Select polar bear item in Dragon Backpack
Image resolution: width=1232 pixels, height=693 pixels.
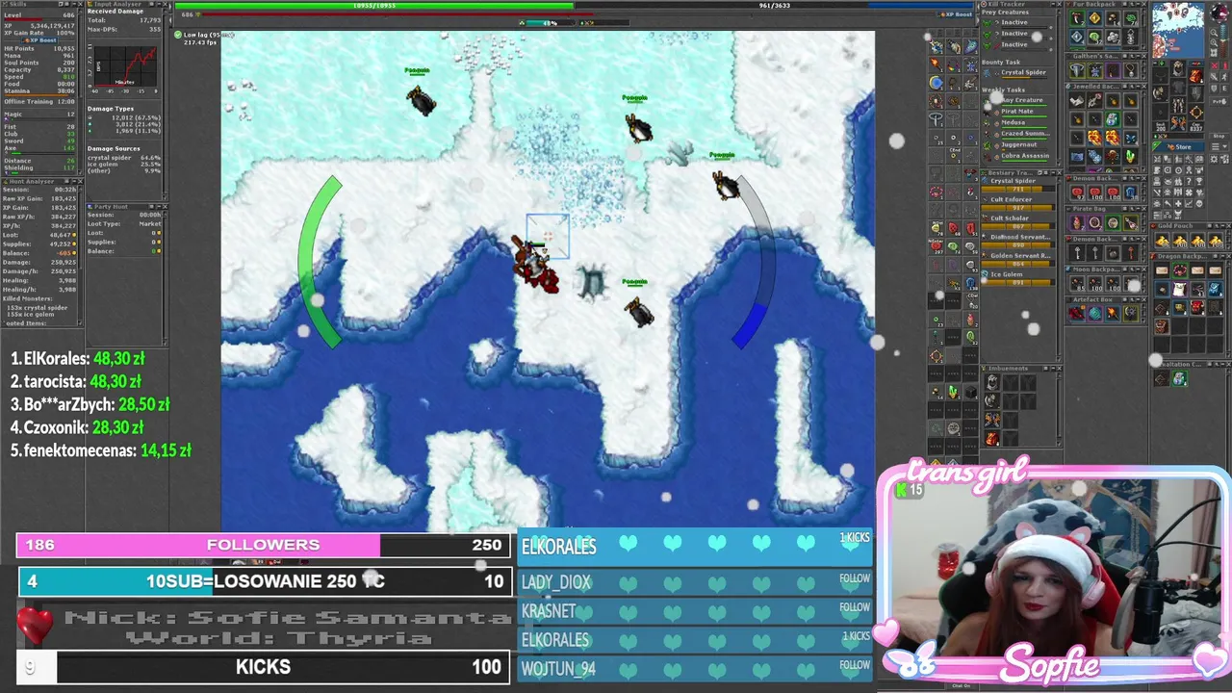coord(1179,289)
